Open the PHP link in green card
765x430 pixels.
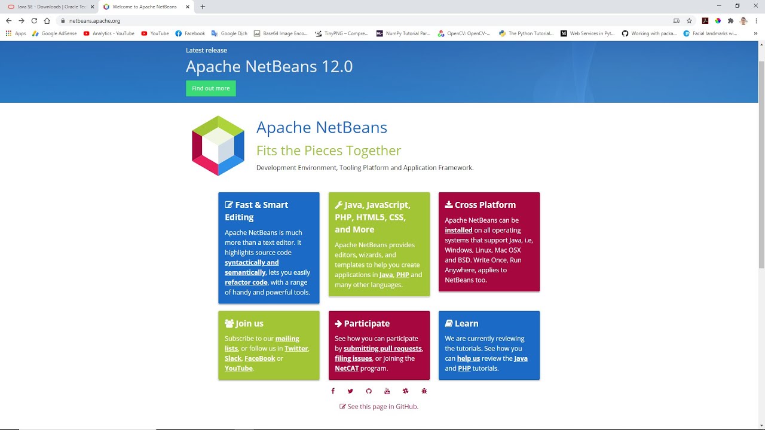(x=403, y=275)
